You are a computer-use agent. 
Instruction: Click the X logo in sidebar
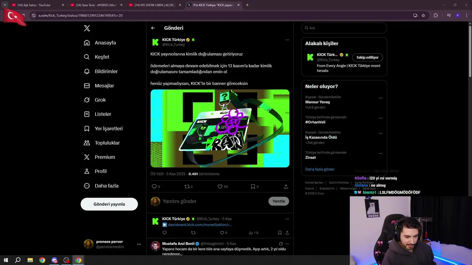point(87,28)
